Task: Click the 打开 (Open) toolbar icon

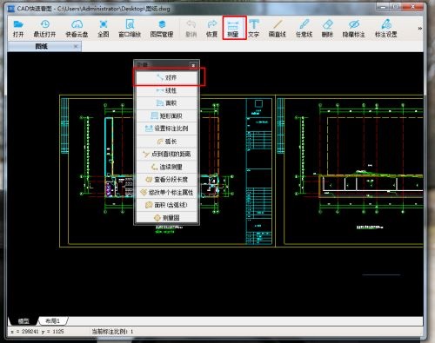Action: click(x=18, y=29)
